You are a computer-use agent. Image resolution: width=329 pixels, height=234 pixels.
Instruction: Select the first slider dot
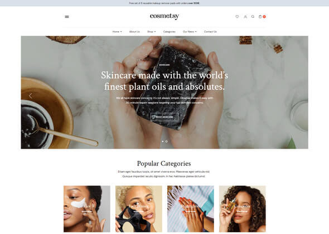click(x=163, y=142)
